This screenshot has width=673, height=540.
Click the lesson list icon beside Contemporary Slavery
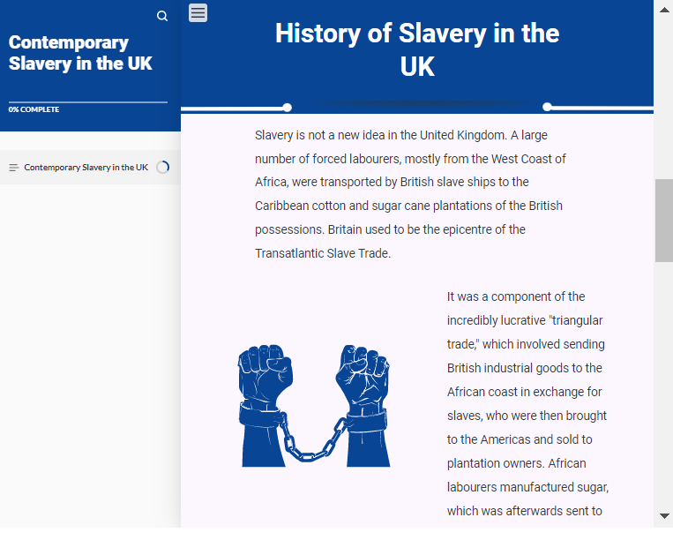(x=14, y=168)
